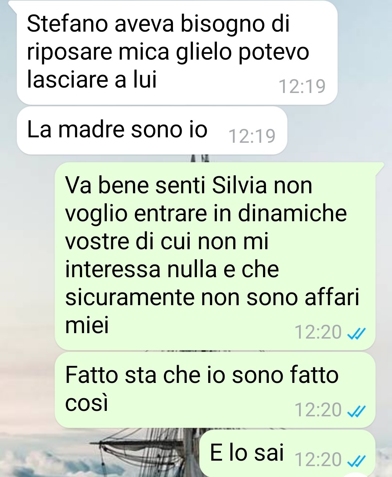Tap the word 'così' in the sent message
The width and height of the screenshot is (392, 477).
coord(87,403)
